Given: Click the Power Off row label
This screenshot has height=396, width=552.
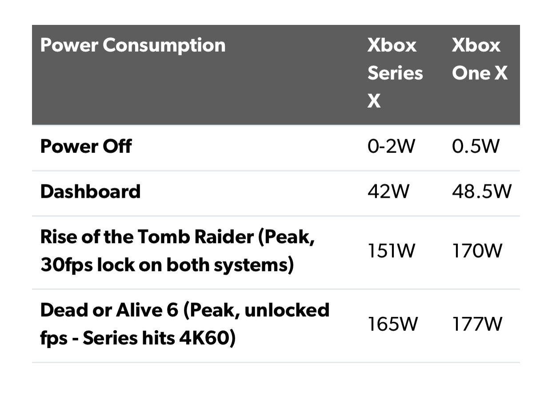Looking at the screenshot, I should (x=86, y=146).
